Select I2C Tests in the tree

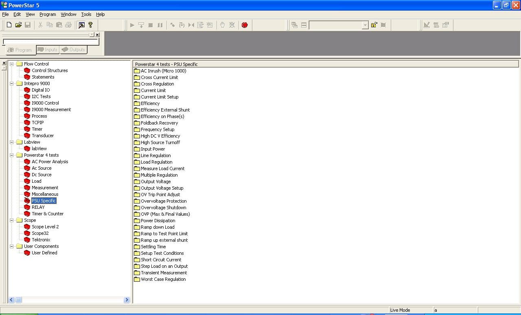coord(41,96)
